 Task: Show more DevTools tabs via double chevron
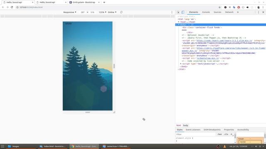pyautogui.click(x=238, y=12)
